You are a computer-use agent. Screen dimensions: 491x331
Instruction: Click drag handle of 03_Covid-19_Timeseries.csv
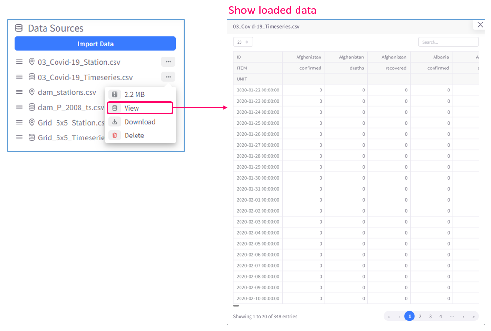(x=19, y=77)
